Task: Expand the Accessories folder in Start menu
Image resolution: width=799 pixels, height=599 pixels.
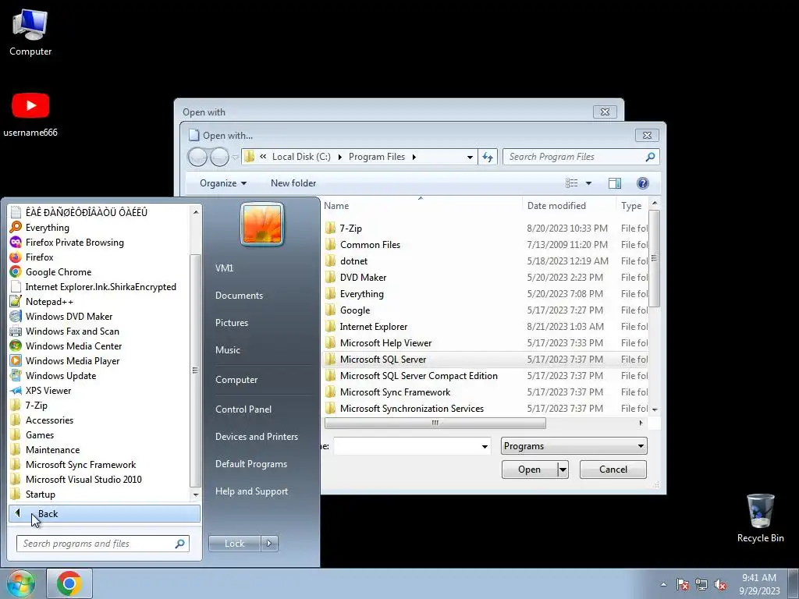Action: [x=49, y=420]
